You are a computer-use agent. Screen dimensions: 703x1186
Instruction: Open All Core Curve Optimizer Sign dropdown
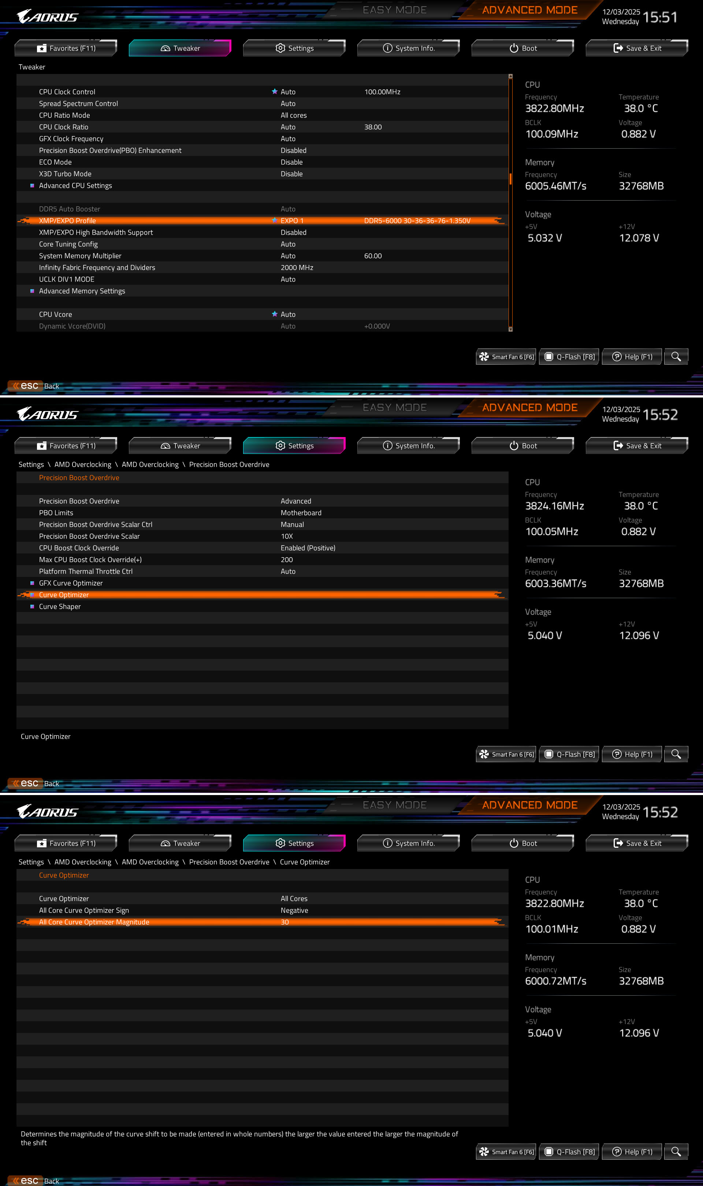coord(294,910)
